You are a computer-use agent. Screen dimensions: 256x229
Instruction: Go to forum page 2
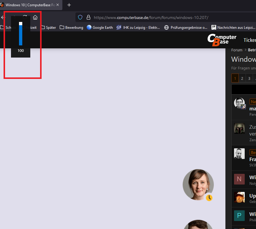pos(242,78)
